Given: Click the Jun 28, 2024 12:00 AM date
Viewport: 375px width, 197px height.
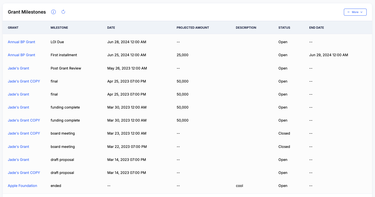Looking at the screenshot, I should click(x=127, y=42).
